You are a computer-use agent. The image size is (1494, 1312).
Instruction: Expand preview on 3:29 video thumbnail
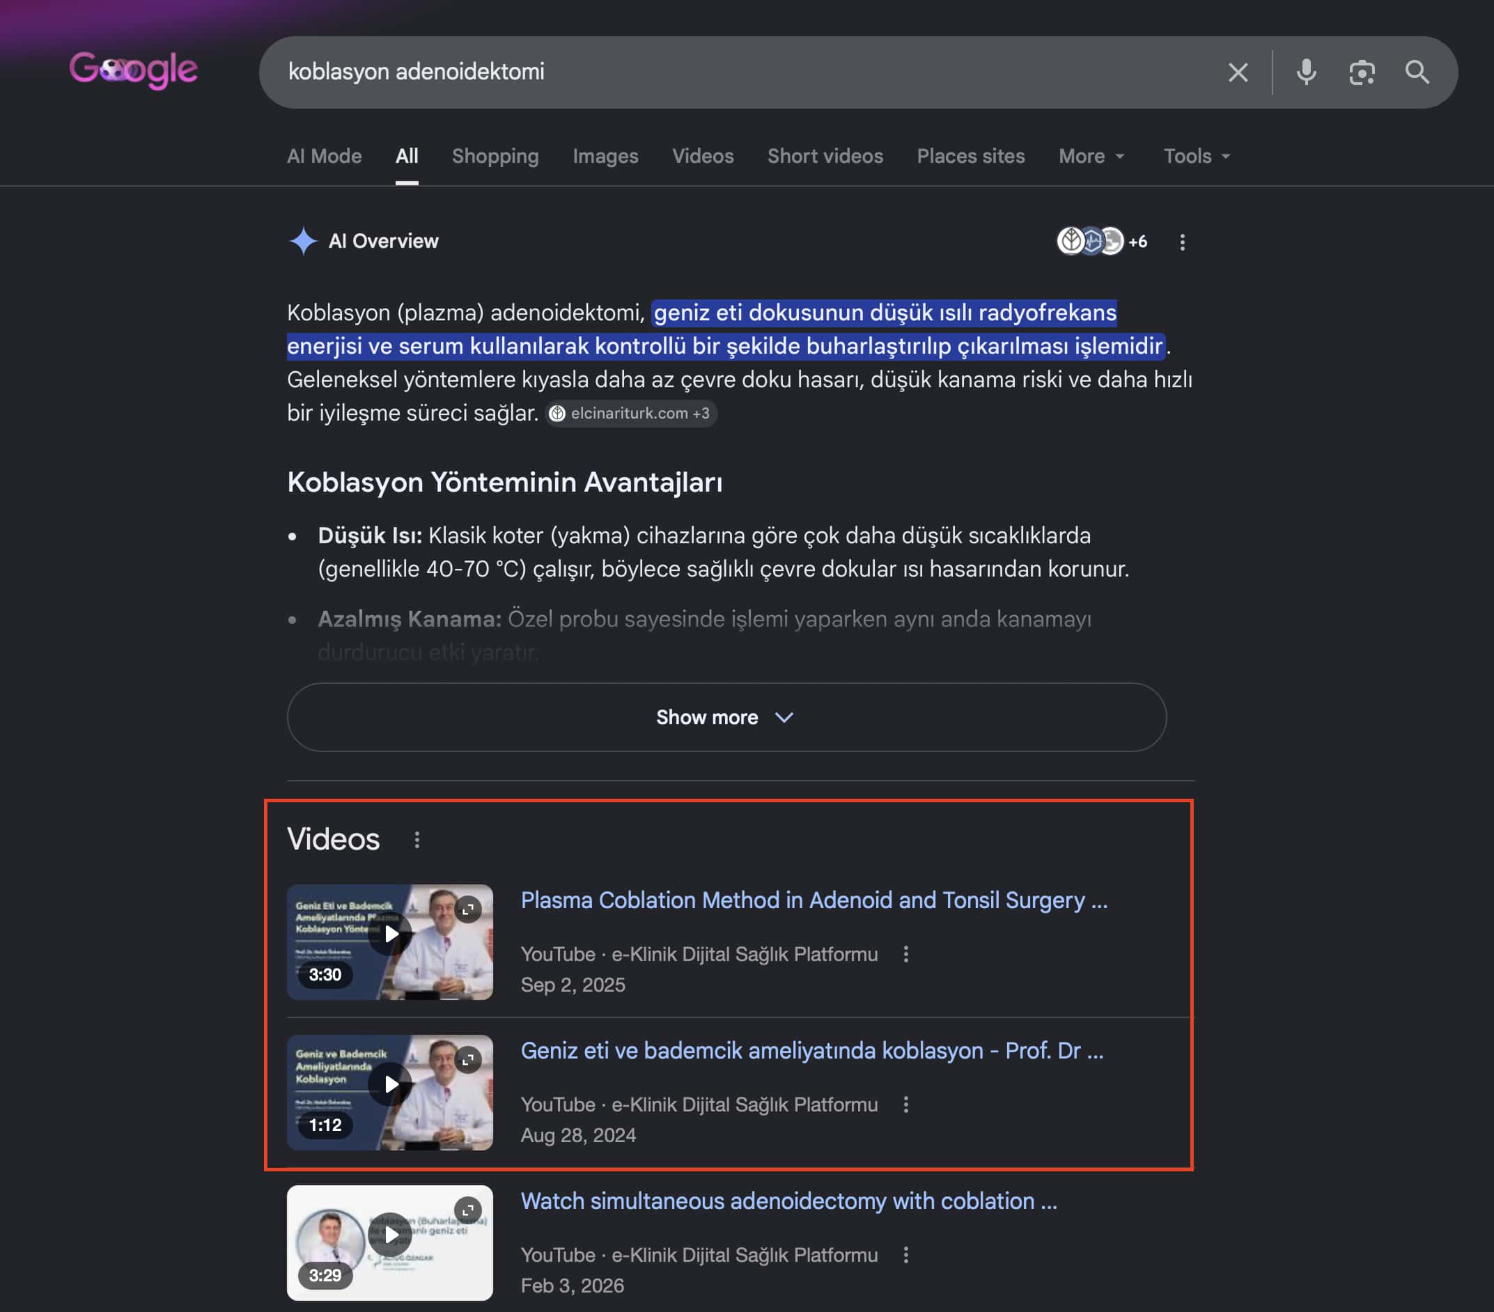(468, 1210)
